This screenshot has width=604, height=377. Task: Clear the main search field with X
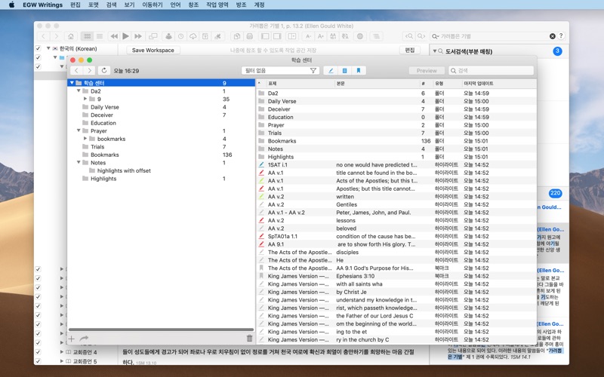[x=553, y=36]
